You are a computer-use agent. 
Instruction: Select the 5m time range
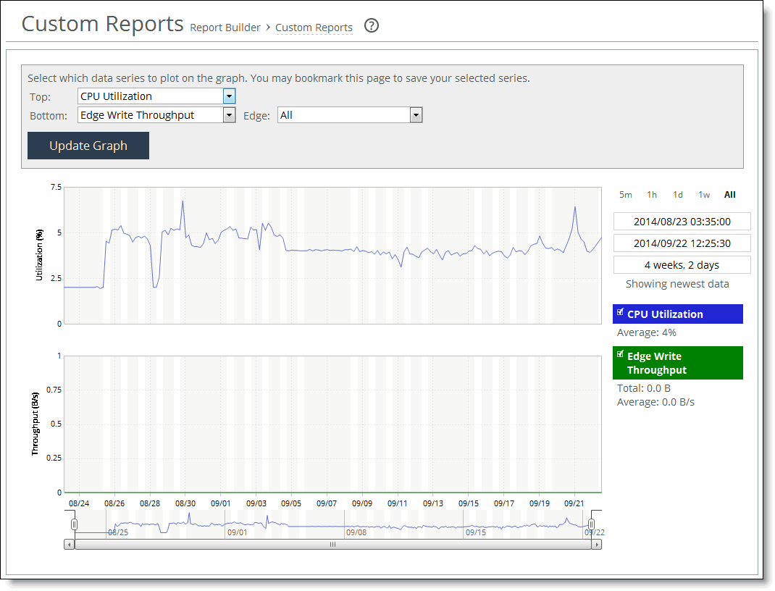pyautogui.click(x=626, y=195)
